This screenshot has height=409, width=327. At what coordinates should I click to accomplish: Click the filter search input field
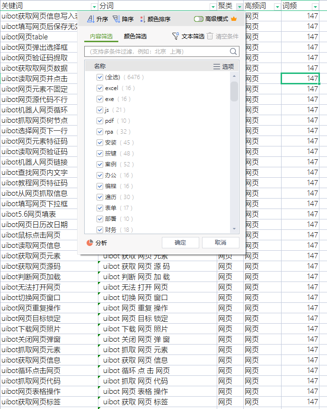coord(157,51)
